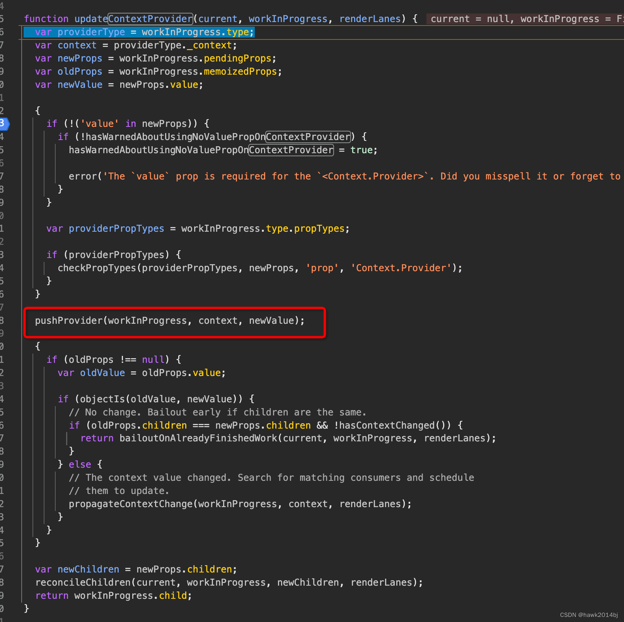The image size is (624, 622).
Task: Click the 'Context.Provider' string literal
Action: [x=401, y=268]
